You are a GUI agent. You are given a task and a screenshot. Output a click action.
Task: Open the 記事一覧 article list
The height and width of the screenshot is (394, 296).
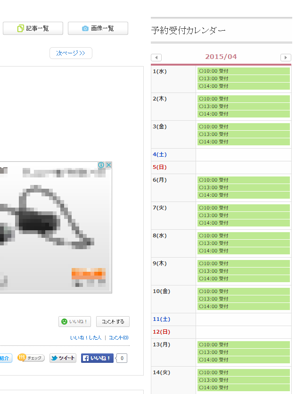tap(33, 28)
